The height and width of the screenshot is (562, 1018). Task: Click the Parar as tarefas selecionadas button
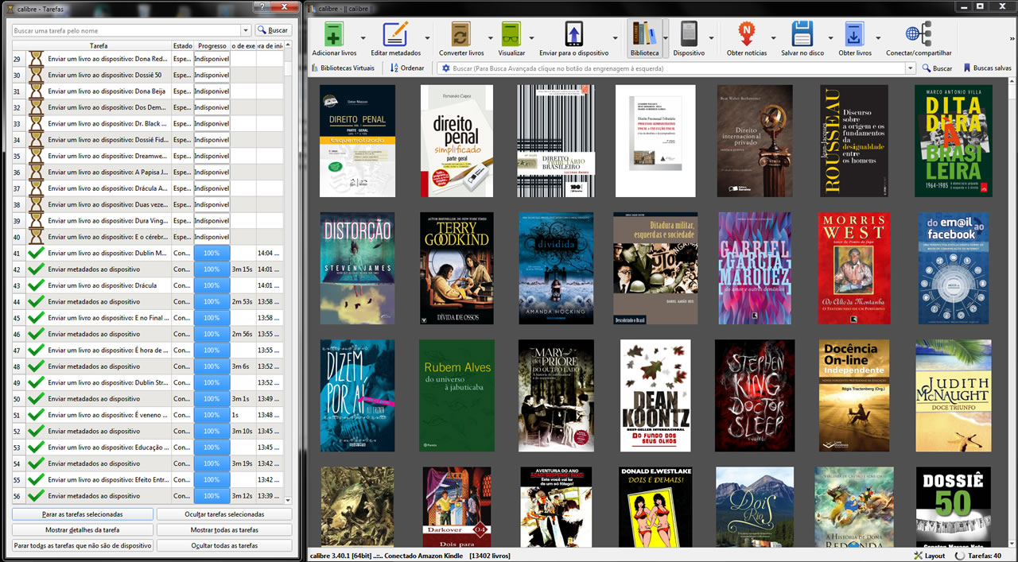(x=83, y=514)
